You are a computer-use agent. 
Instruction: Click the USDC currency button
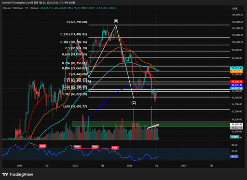(x=237, y=9)
